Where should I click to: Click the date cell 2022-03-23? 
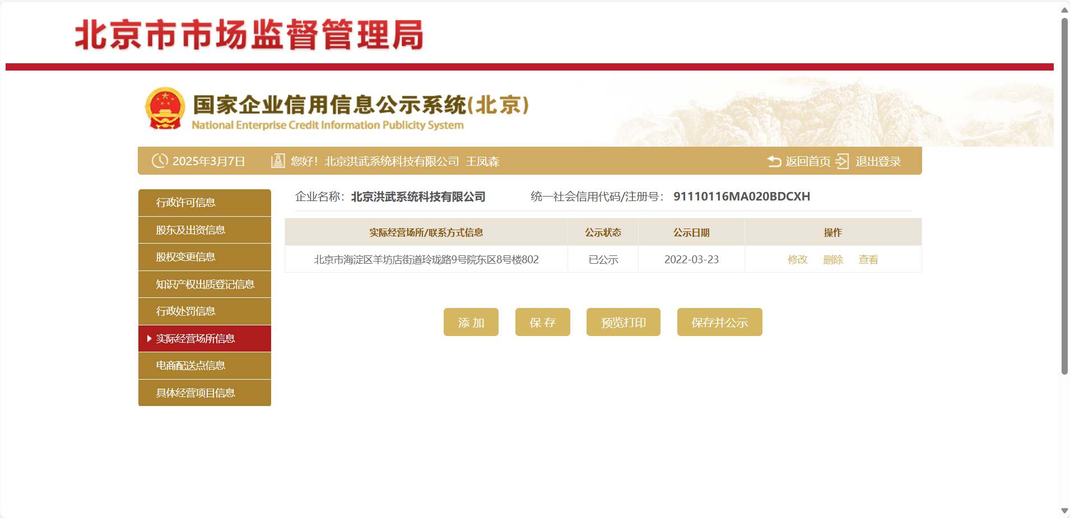[691, 259]
